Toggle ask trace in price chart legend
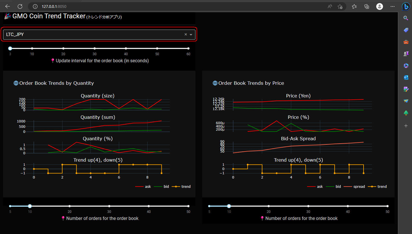Viewport: 412px width, 234px height. coord(315,186)
